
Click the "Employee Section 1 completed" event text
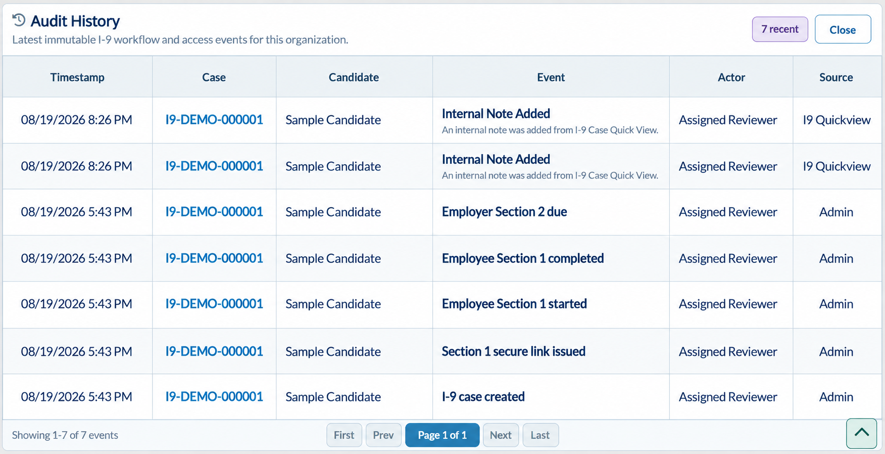[523, 258]
